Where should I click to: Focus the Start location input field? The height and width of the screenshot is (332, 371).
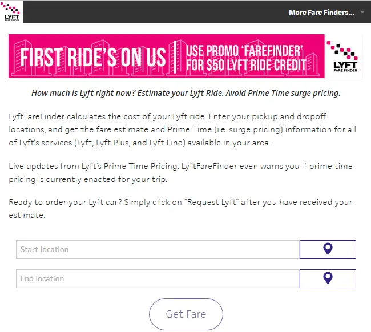tap(158, 249)
